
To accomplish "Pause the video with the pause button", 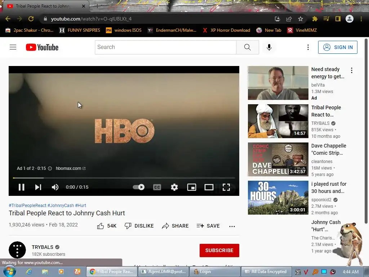I will 21,187.
